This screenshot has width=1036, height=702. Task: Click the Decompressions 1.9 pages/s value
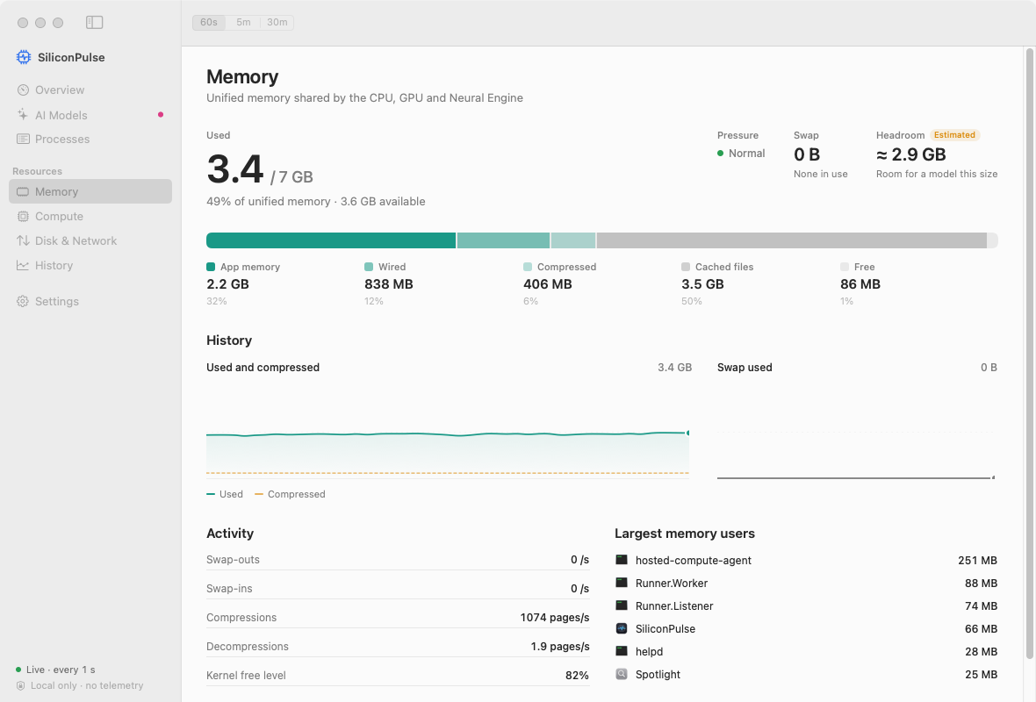559,646
